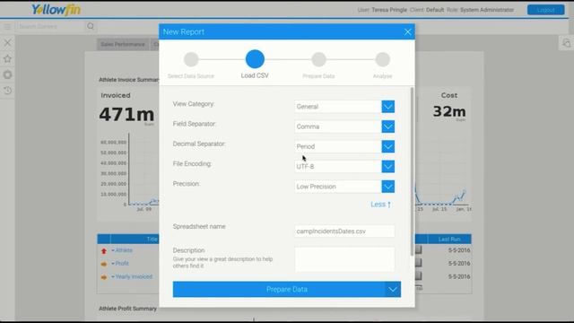The width and height of the screenshot is (574, 323).
Task: Click the Title column header
Action: click(152, 240)
